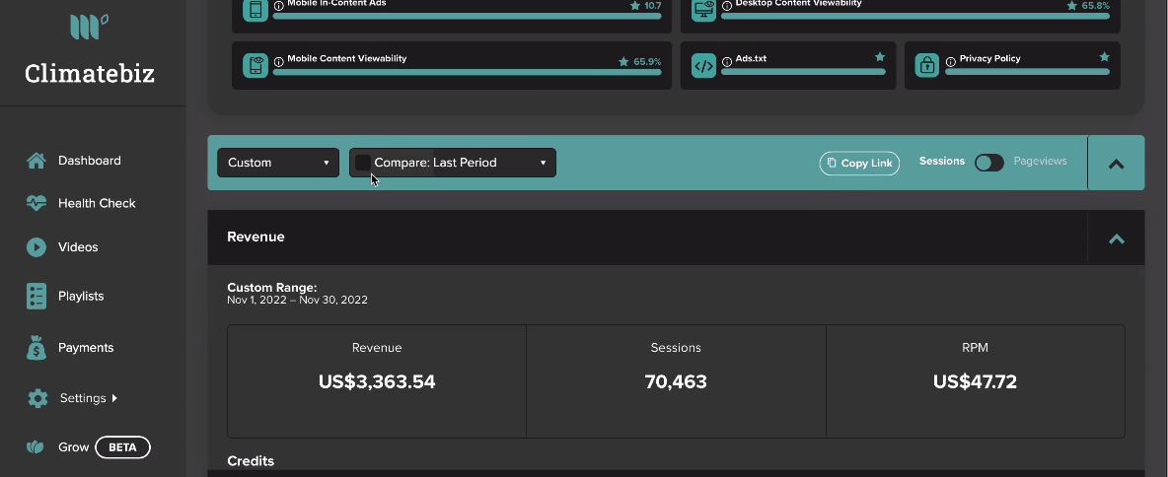1168x477 pixels.
Task: Click the Credits heading
Action: click(251, 461)
